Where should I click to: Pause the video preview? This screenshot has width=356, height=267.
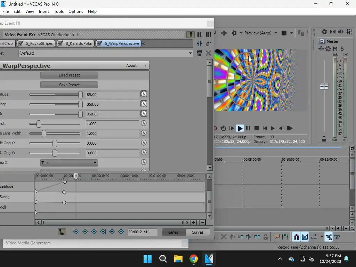(x=248, y=129)
